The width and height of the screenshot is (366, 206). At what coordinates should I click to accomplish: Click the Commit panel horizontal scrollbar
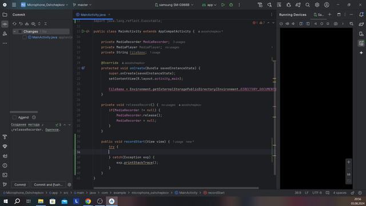23,112
